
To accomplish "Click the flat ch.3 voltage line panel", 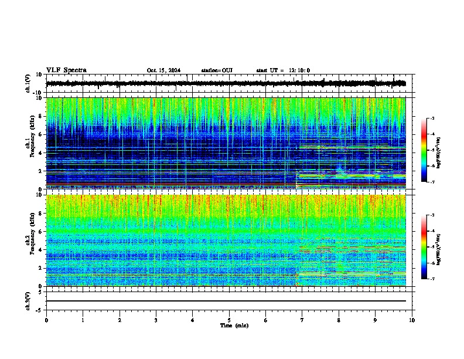I will coord(230,301).
